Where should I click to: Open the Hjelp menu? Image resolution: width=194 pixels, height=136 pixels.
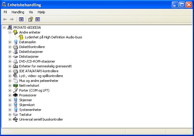[x=41, y=12]
